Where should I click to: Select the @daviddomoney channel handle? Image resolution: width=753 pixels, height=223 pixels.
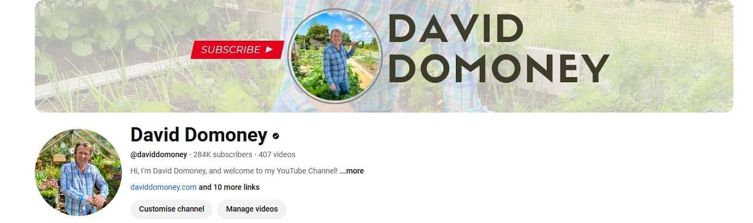coord(159,154)
